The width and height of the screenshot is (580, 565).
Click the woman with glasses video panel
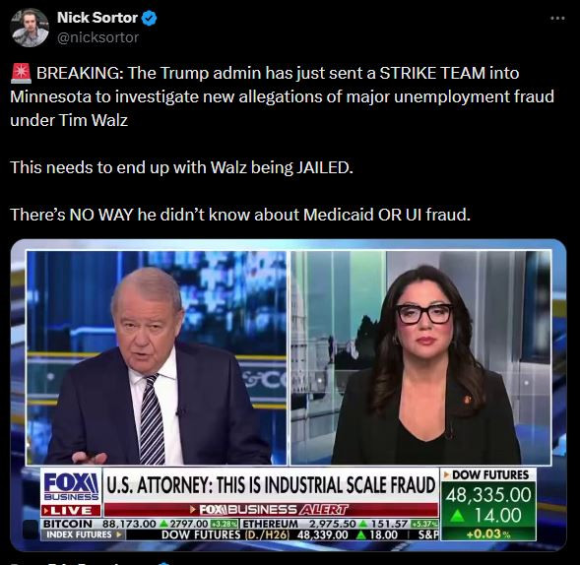(420, 357)
